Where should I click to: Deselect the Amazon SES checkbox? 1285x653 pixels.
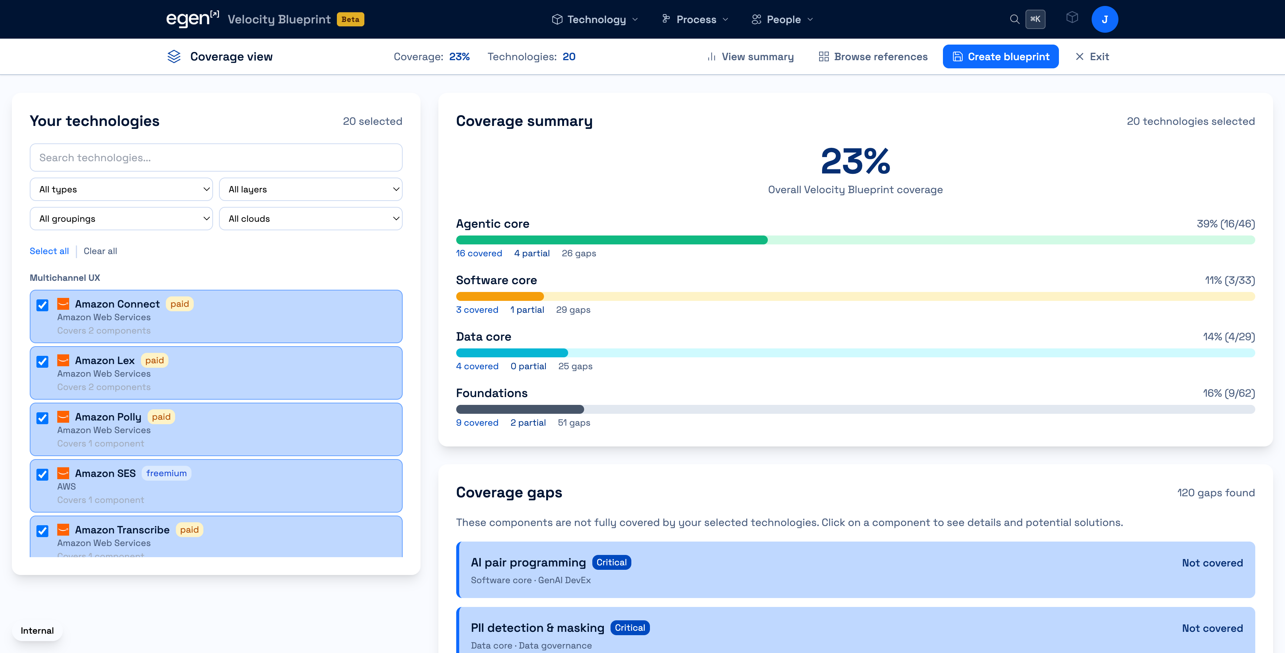point(42,474)
